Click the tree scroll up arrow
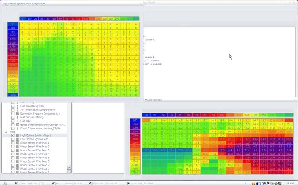This screenshot has width=298, height=186. pos(69,167)
